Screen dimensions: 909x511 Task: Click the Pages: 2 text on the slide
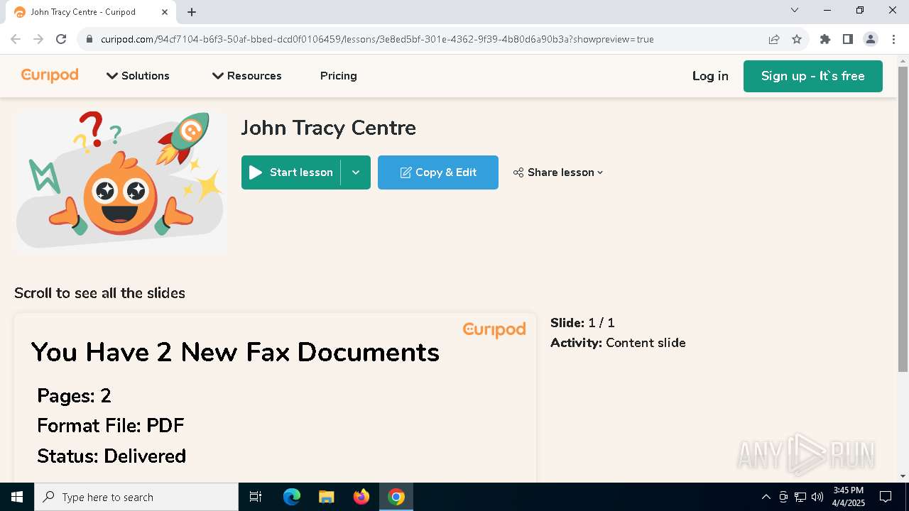click(x=74, y=395)
